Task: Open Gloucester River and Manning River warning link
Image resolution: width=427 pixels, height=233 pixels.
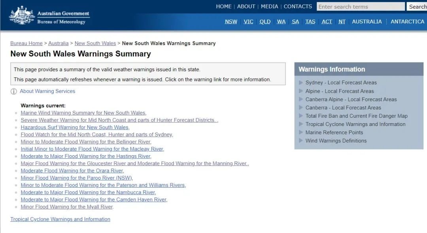Action: tap(134, 163)
